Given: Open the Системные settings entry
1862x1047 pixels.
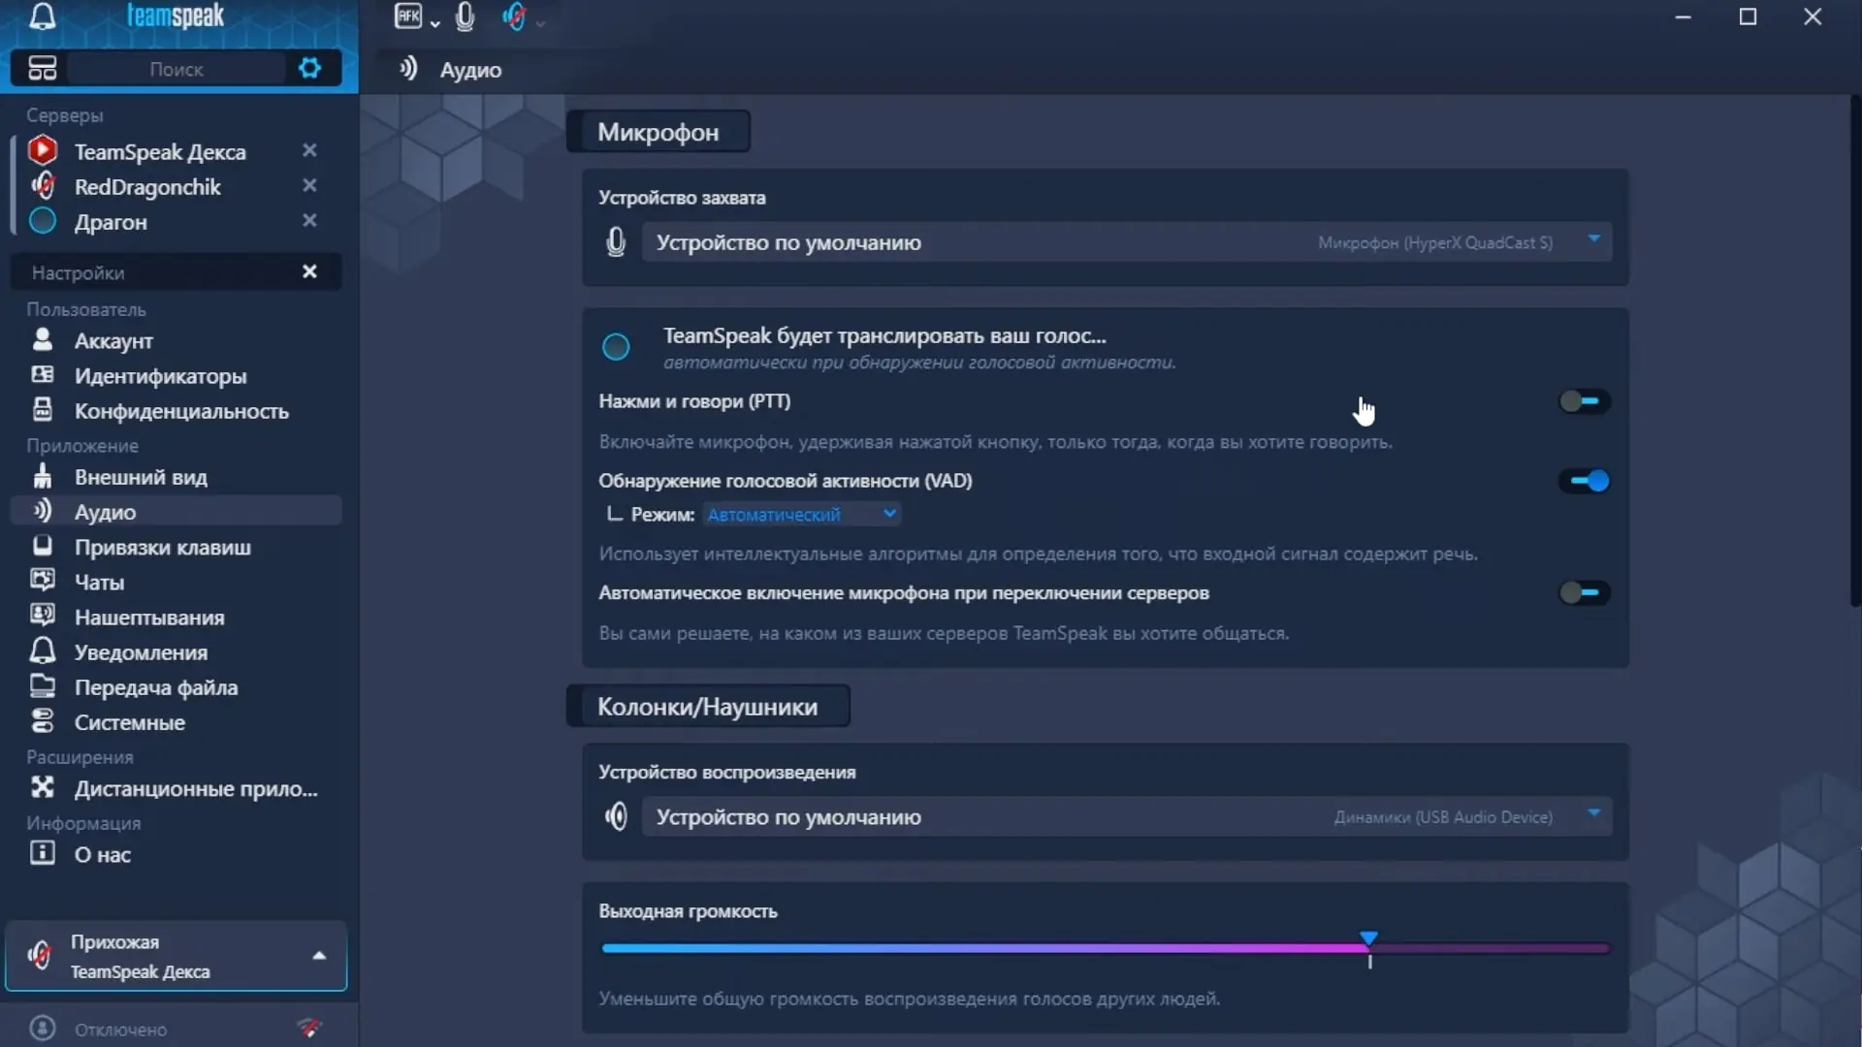Looking at the screenshot, I should tap(177, 722).
